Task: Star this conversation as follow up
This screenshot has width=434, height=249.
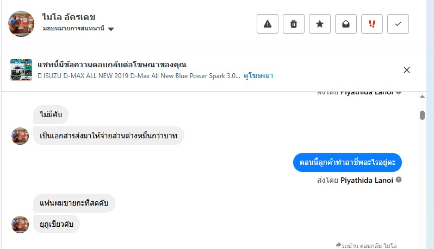Action: pos(320,24)
